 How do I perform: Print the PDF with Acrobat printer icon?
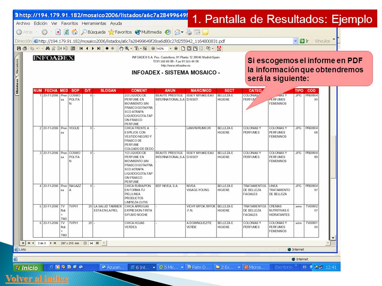click(x=25, y=48)
